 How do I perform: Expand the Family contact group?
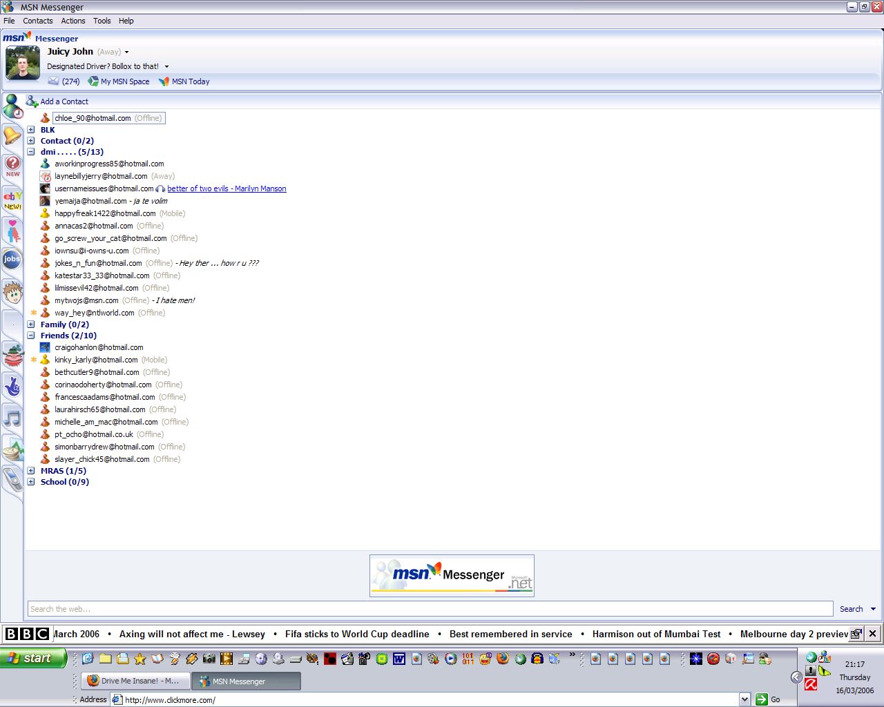31,325
